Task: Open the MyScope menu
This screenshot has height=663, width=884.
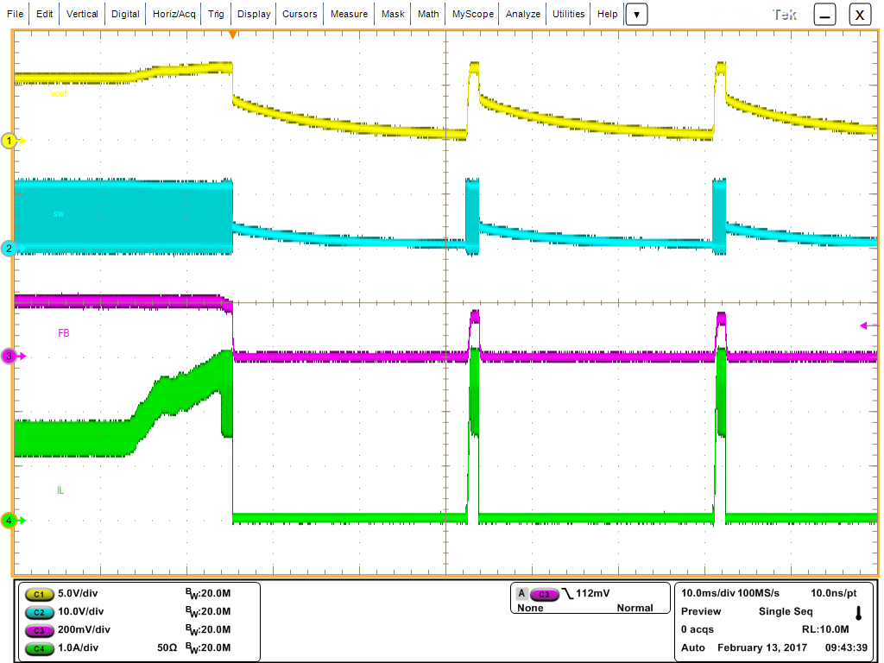Action: coord(471,14)
